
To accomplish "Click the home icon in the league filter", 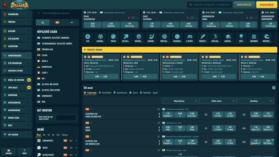I will [x=43, y=22].
